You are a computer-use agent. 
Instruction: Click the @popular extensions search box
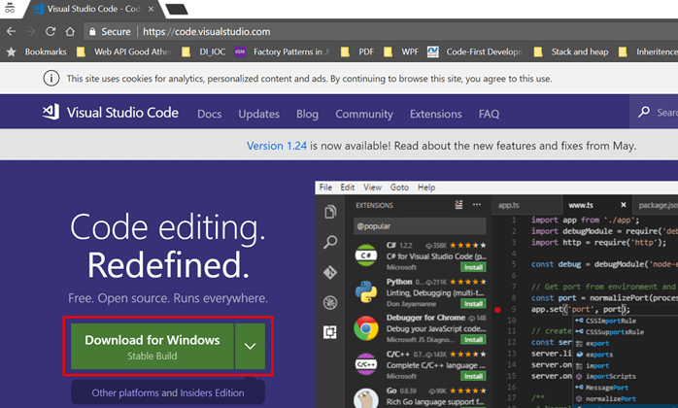coord(420,225)
